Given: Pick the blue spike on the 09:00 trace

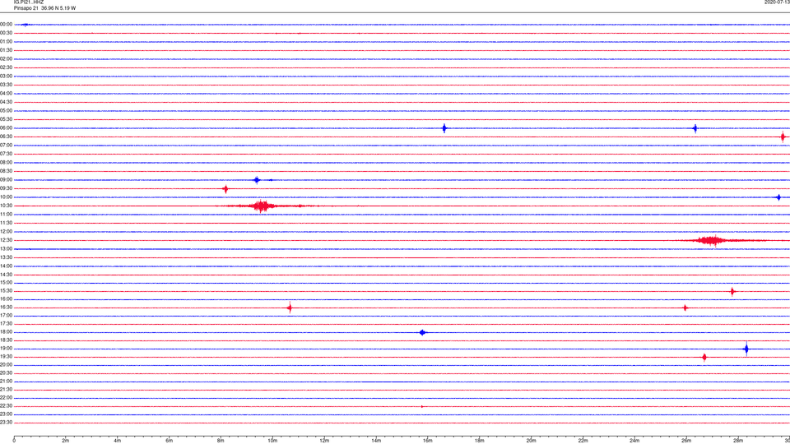Looking at the screenshot, I should tap(257, 180).
